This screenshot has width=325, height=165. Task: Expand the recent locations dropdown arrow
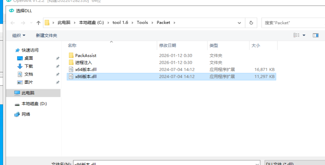coord(30,23)
